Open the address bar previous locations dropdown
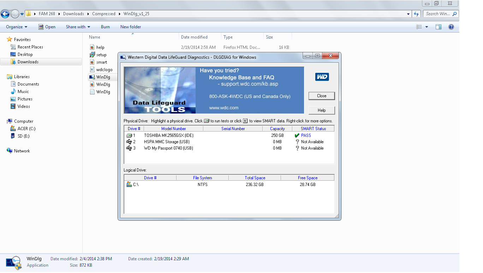Viewport: 483px width, 273px height. (408, 14)
